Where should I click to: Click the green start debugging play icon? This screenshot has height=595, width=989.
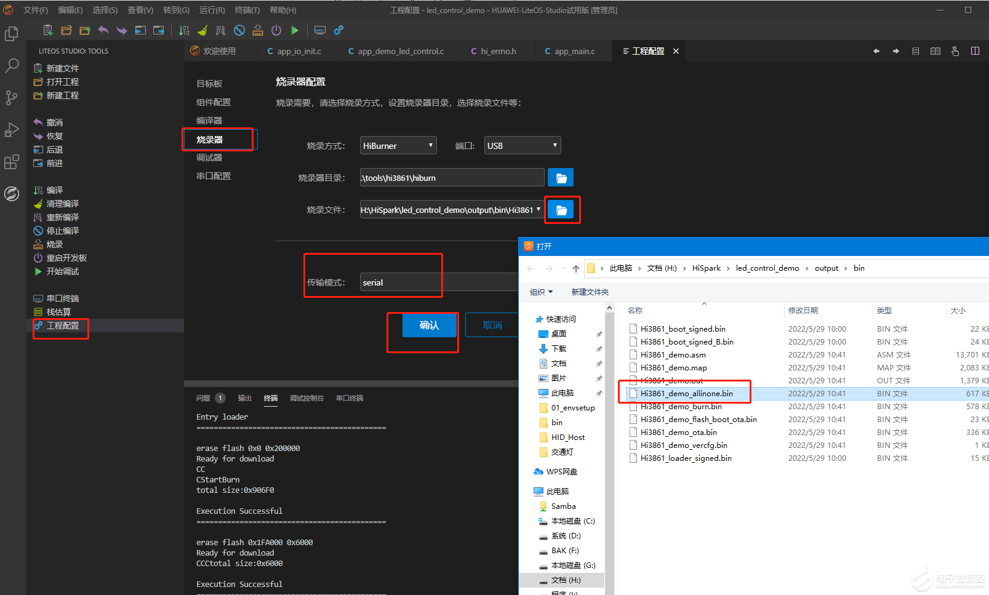295,30
